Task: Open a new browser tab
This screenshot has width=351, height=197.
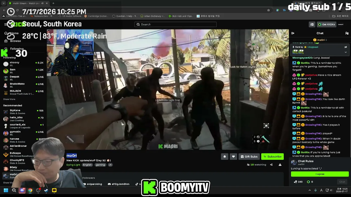Action: click(x=53, y=3)
